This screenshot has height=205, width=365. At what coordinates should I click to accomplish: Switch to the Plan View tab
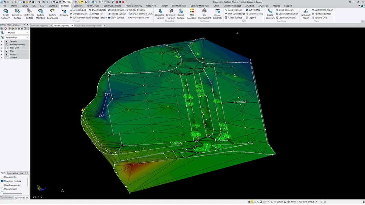40,25
